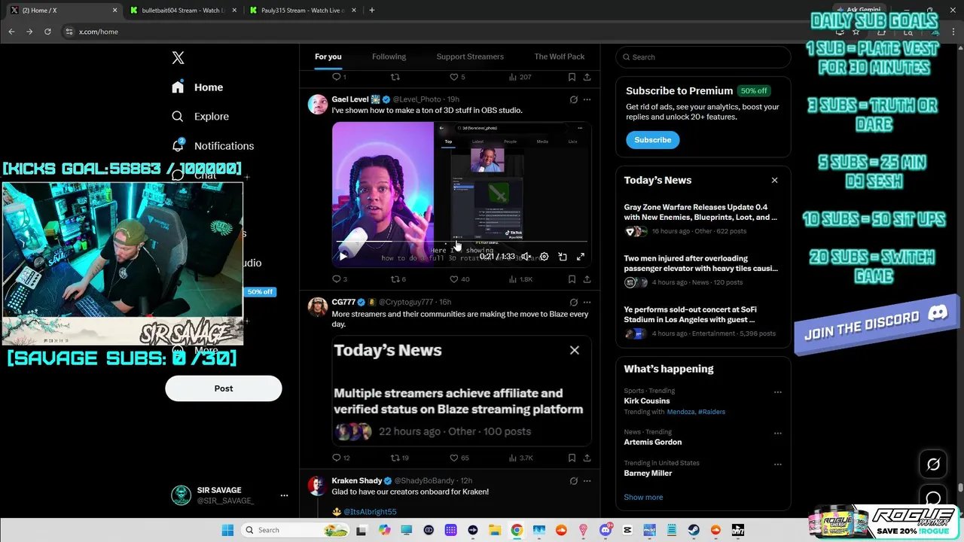This screenshot has height=542, width=964.
Task: Open SIR SAVAGE account menu dots
Action: click(x=284, y=495)
